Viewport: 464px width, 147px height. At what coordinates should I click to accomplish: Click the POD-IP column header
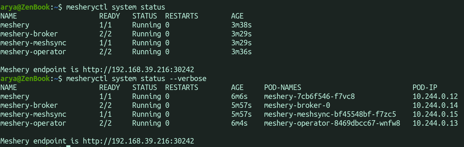point(425,88)
